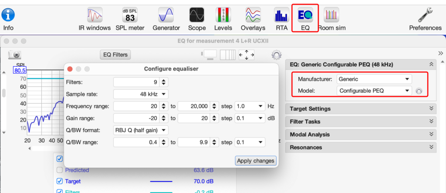The height and width of the screenshot is (193, 446).
Task: Open the Q/BW format dropdown
Action: pos(141,130)
